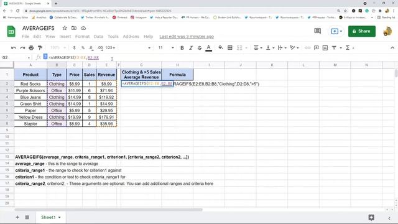Increase decimal places
398x224 pixels.
pyautogui.click(x=100, y=48)
